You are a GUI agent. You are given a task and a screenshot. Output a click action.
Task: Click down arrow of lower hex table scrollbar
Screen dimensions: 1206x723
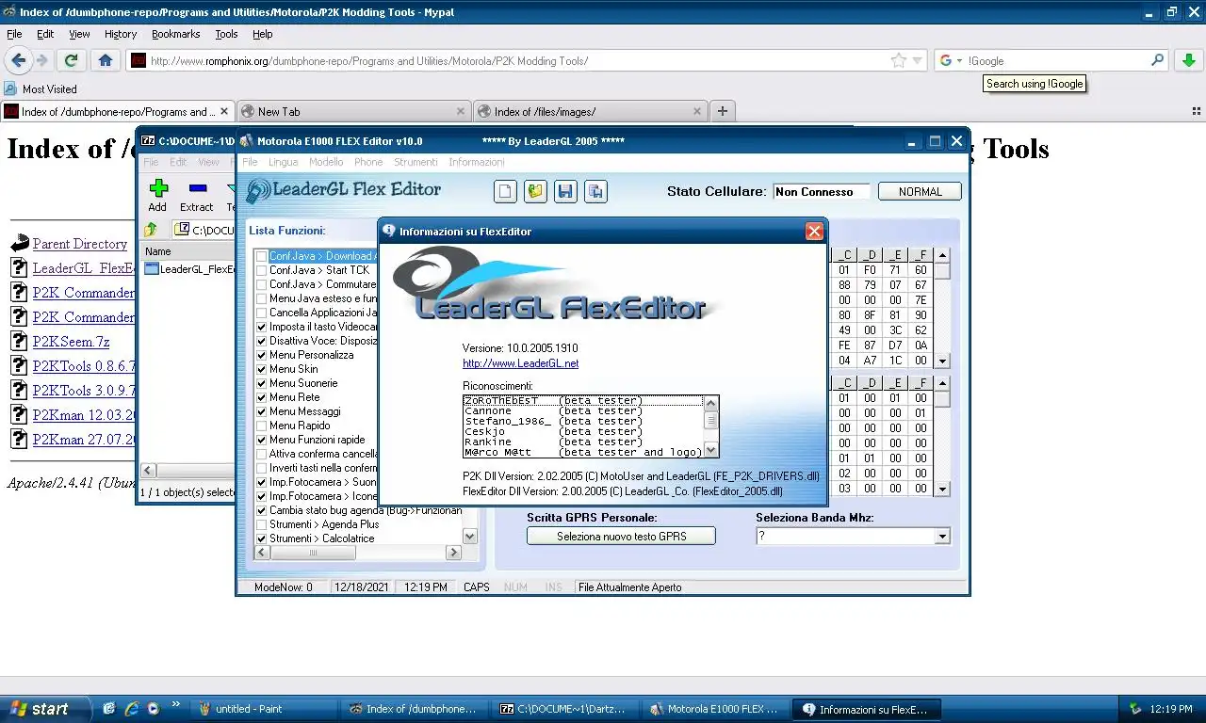point(942,489)
